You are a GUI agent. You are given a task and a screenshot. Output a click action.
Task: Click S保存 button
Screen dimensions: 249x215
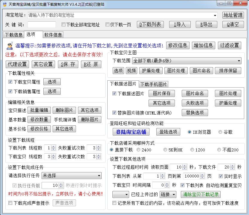(x=68, y=64)
